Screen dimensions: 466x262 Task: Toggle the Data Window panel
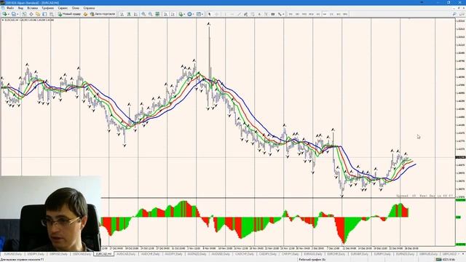coord(31,14)
